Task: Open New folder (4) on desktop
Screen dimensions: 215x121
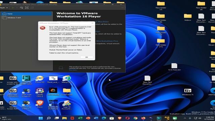Action: pyautogui.click(x=201, y=6)
